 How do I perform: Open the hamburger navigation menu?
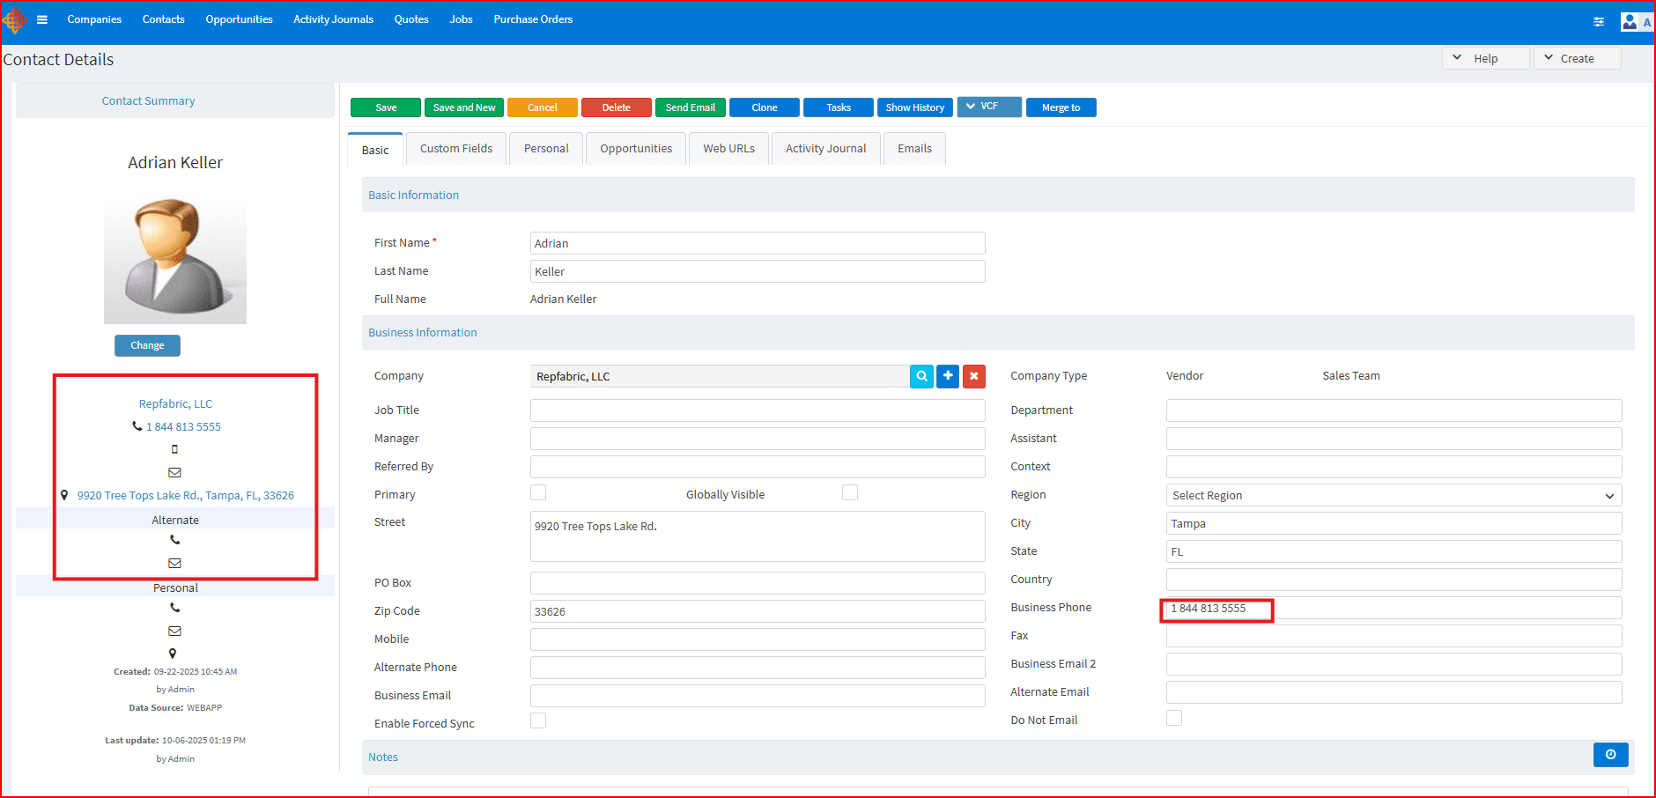[41, 19]
